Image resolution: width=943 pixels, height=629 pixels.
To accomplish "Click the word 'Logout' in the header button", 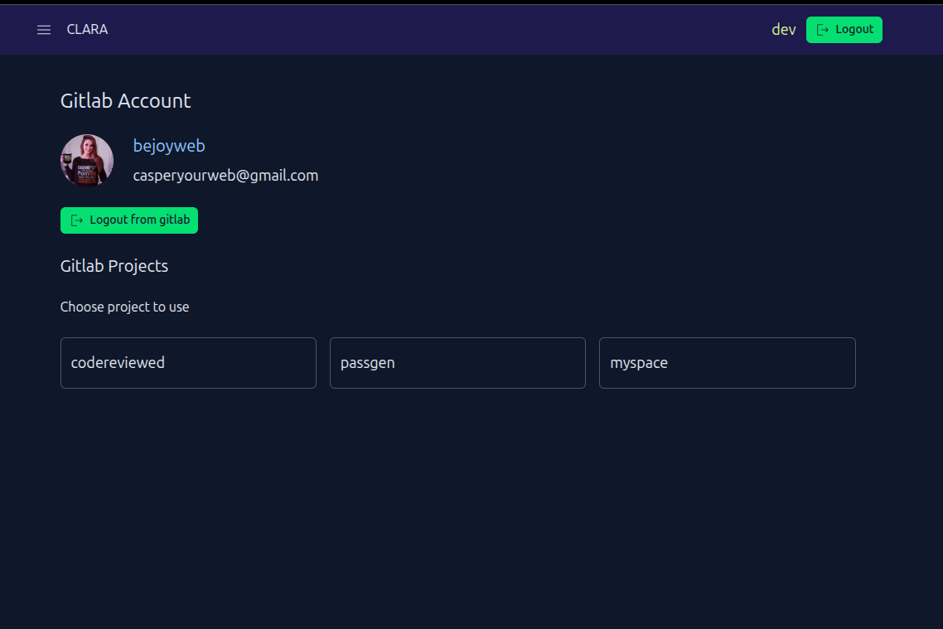I will [854, 30].
